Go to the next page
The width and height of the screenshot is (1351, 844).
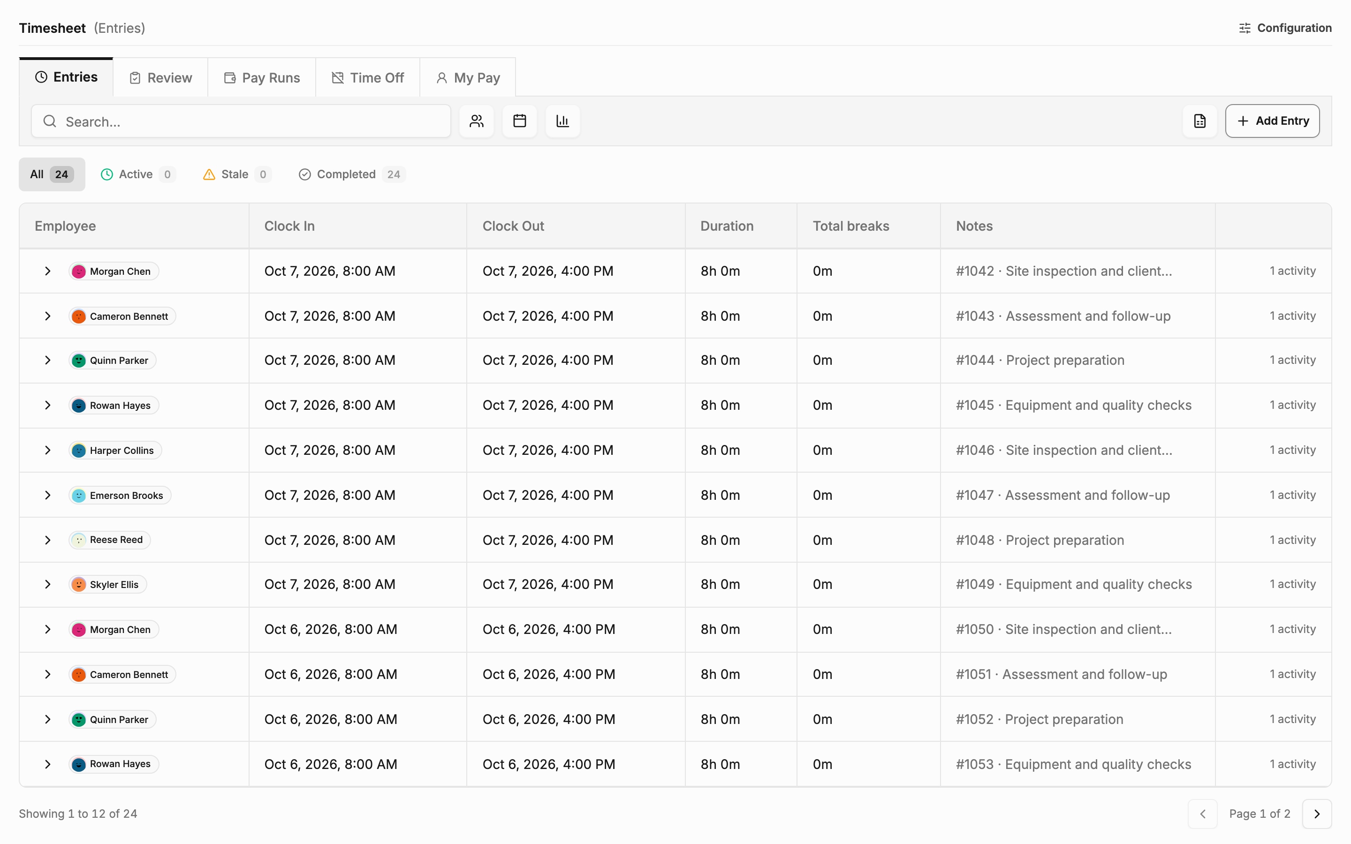[x=1317, y=814]
